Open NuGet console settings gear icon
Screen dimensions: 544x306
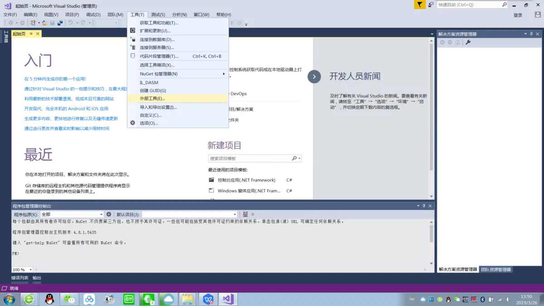point(109,214)
